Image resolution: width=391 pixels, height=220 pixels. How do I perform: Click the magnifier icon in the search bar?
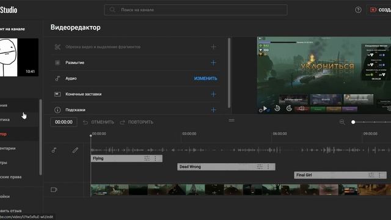point(112,10)
